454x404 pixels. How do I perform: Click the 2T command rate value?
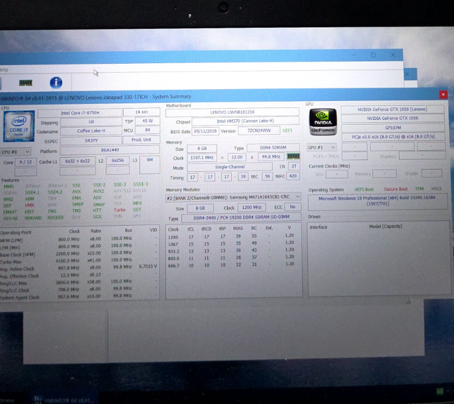(x=294, y=166)
